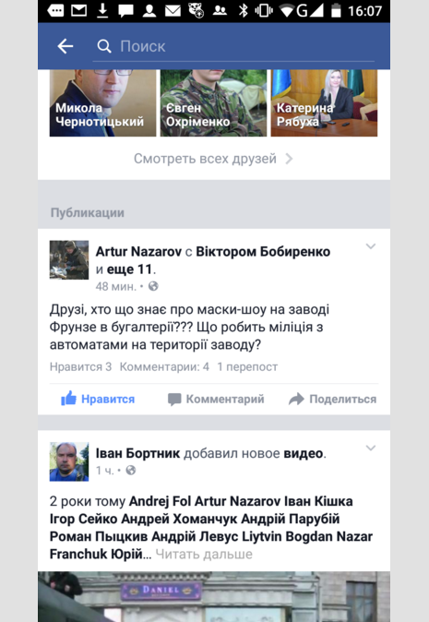This screenshot has height=622, width=429.
Task: Open tagged Андрій Парубій profile
Action: pyautogui.click(x=291, y=519)
